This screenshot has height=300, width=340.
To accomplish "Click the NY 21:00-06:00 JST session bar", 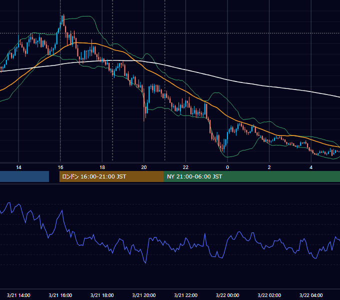I will [252, 176].
